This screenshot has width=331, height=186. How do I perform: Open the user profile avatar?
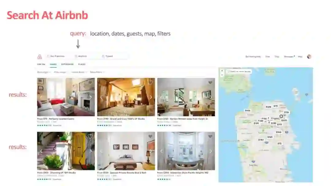[x=309, y=57]
